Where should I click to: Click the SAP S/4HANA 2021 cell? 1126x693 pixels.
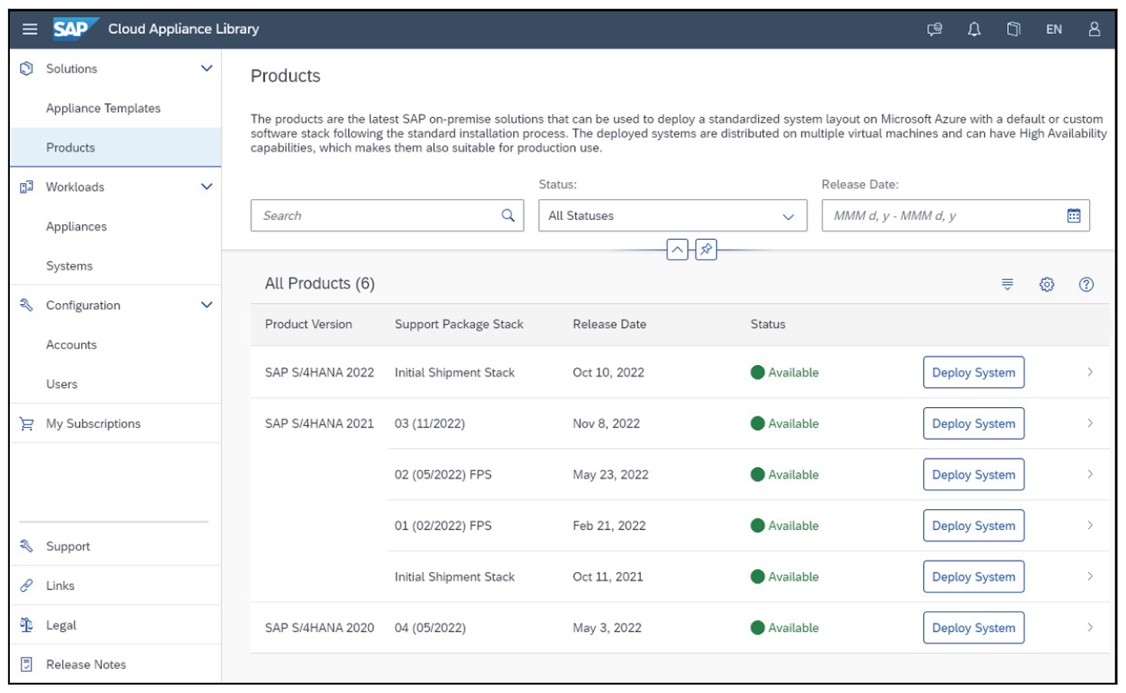click(x=319, y=424)
